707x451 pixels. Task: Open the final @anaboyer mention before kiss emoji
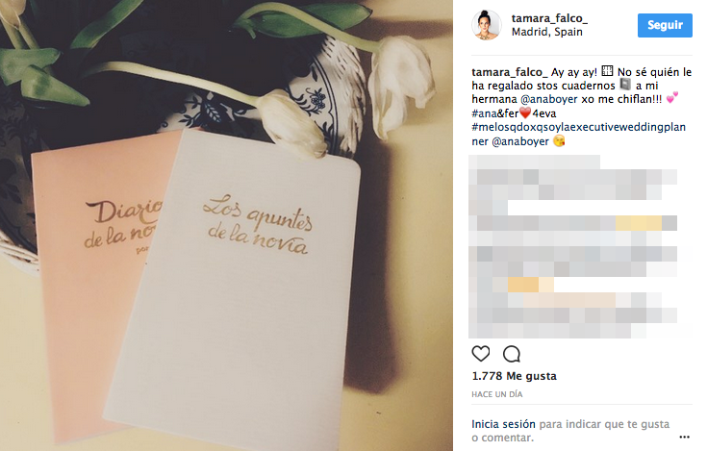click(520, 141)
